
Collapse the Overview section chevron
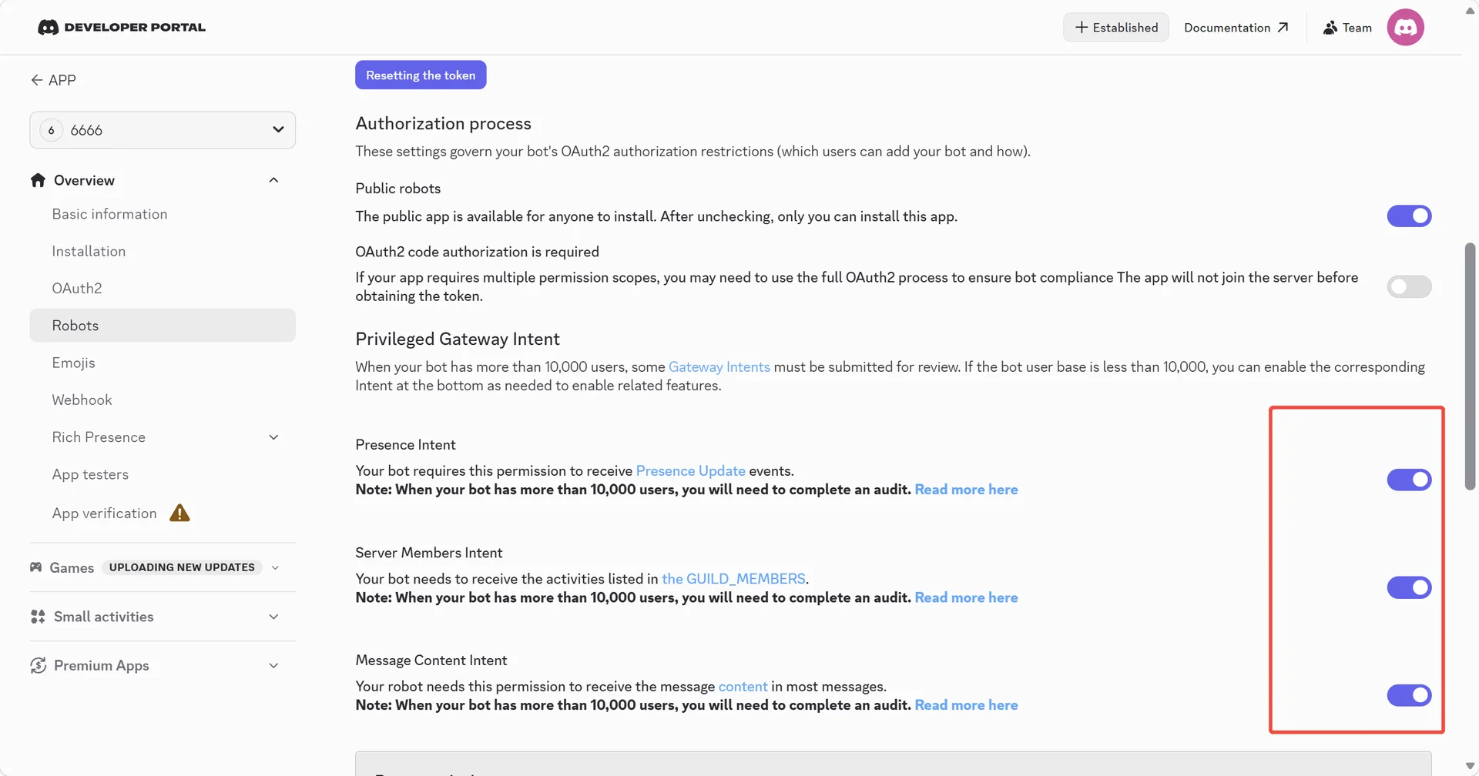[273, 180]
